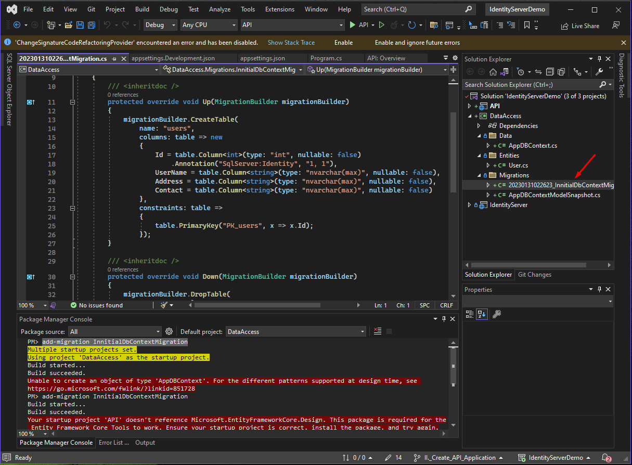Collapse the Migrations folder
632x465 pixels.
click(479, 175)
